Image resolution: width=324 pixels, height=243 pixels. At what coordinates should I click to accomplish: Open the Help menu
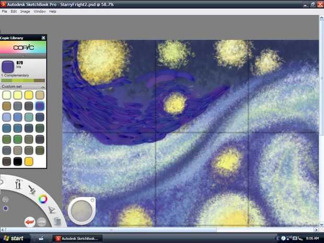point(53,11)
